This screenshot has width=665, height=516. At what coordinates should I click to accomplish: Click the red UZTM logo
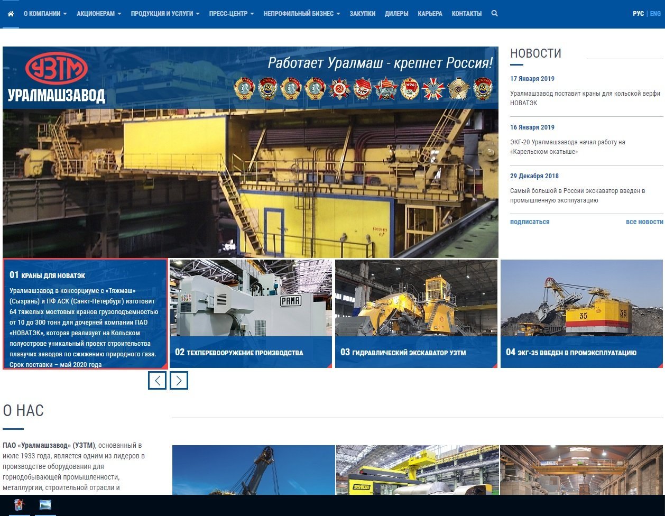coord(57,69)
